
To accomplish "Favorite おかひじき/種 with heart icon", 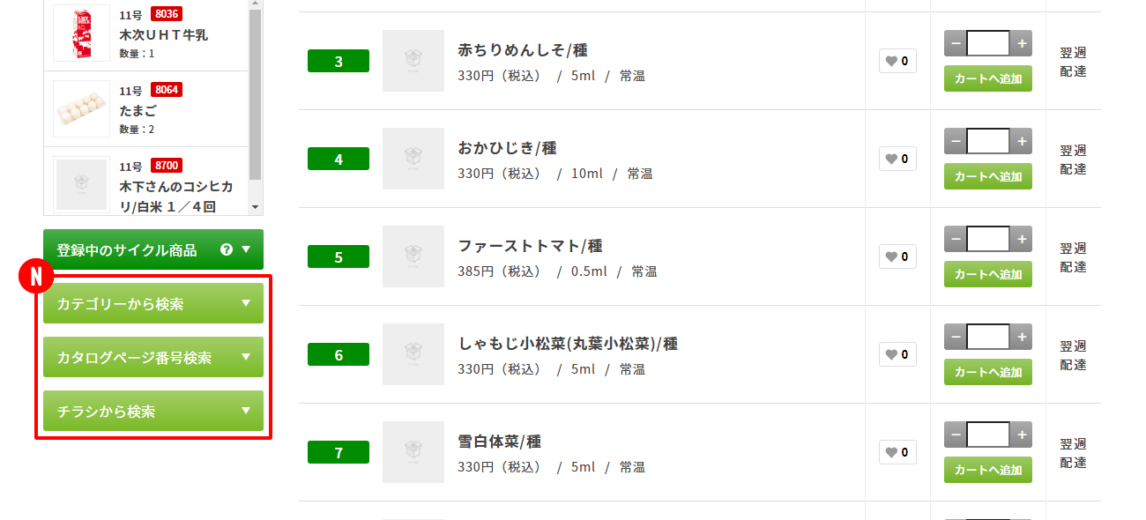I will (x=897, y=159).
